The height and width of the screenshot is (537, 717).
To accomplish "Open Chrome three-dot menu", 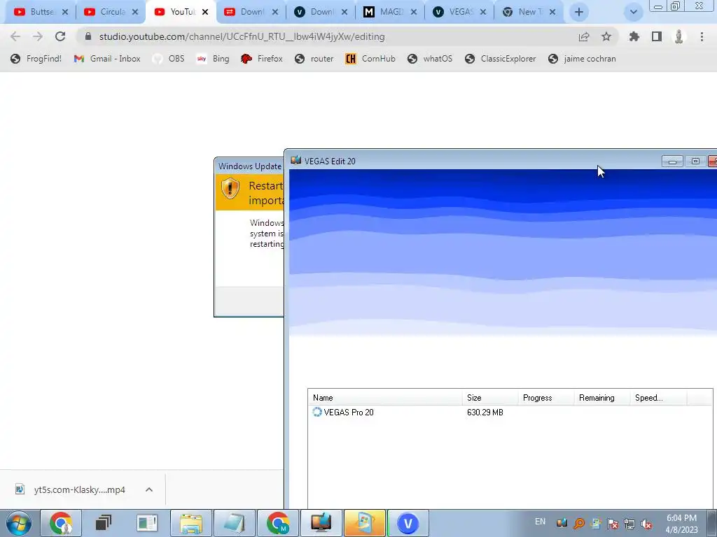I will [702, 36].
